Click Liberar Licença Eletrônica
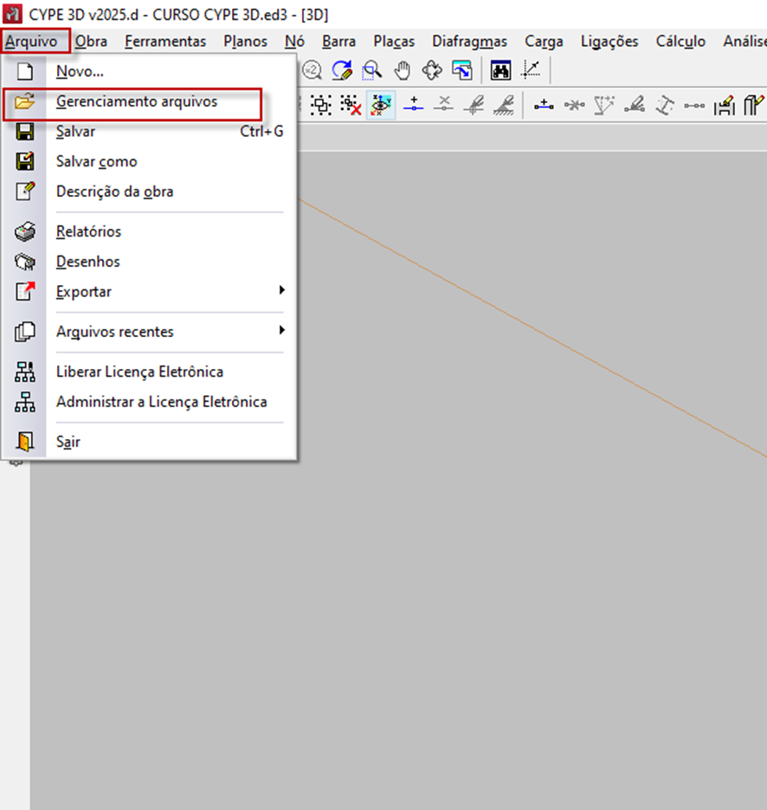Image resolution: width=767 pixels, height=810 pixels. click(x=150, y=372)
